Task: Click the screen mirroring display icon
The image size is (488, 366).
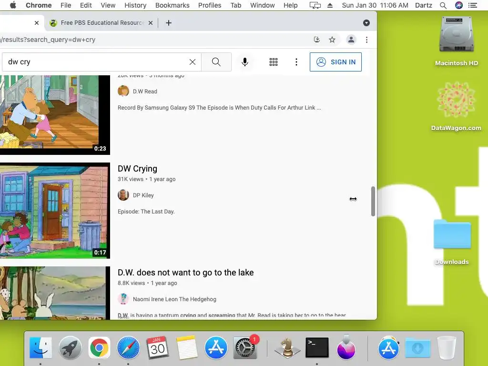Action: click(x=315, y=5)
